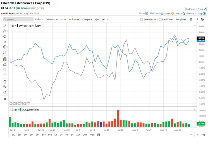The width and height of the screenshot is (210, 142).
Task: Select the 5D range
Action: click(20, 135)
